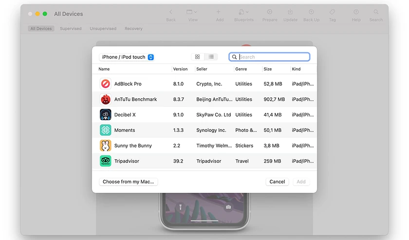Click the Sunny the Bunny app icon
Screen dimensions: 409x240
click(x=105, y=146)
